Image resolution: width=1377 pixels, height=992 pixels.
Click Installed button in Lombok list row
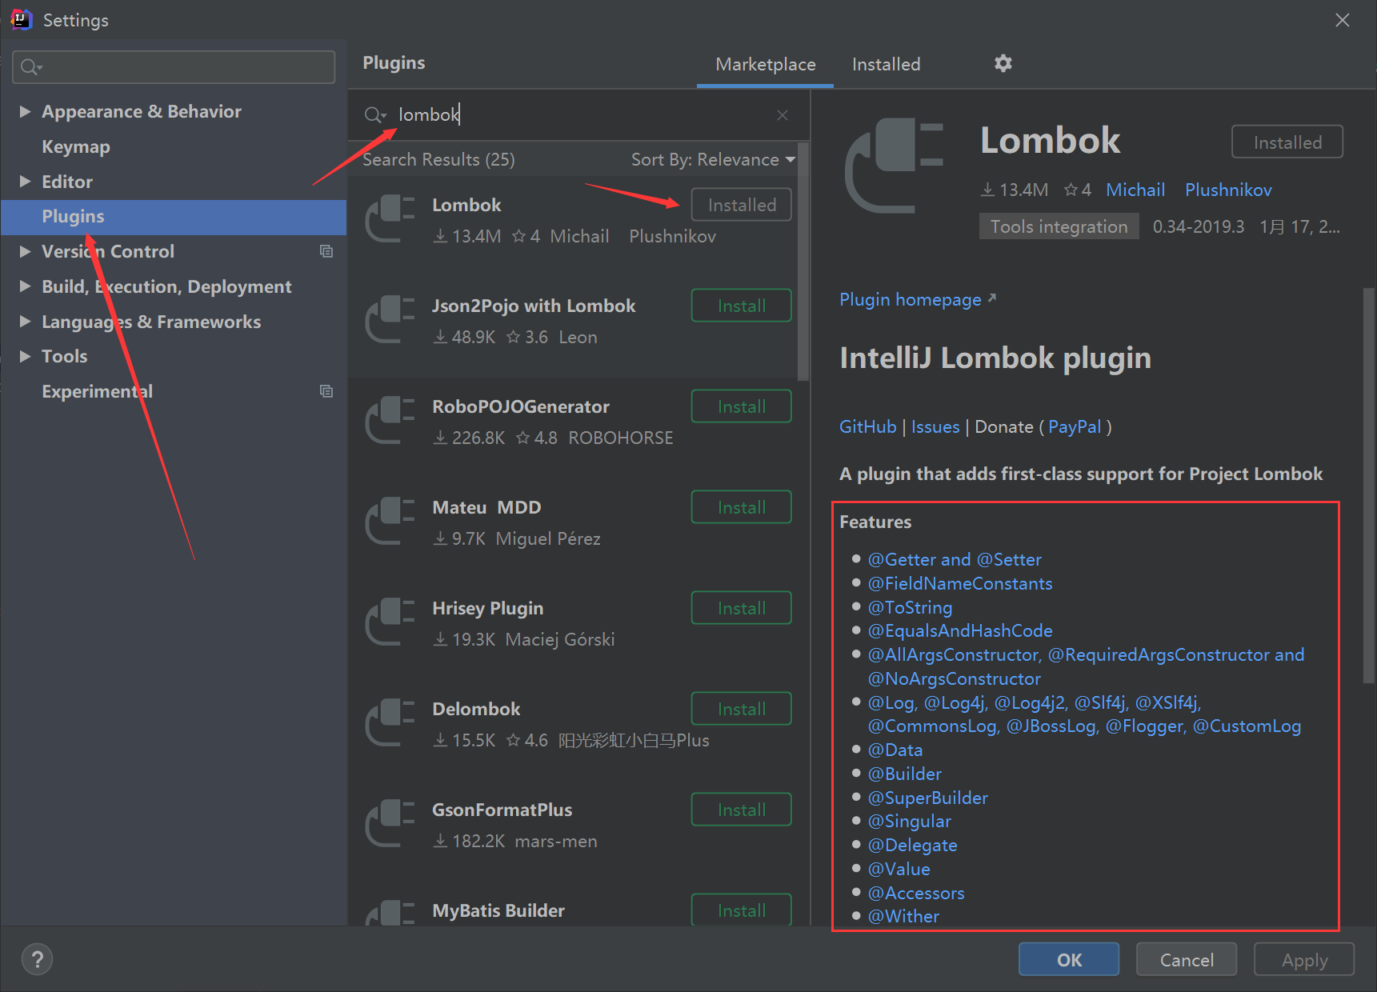tap(741, 205)
